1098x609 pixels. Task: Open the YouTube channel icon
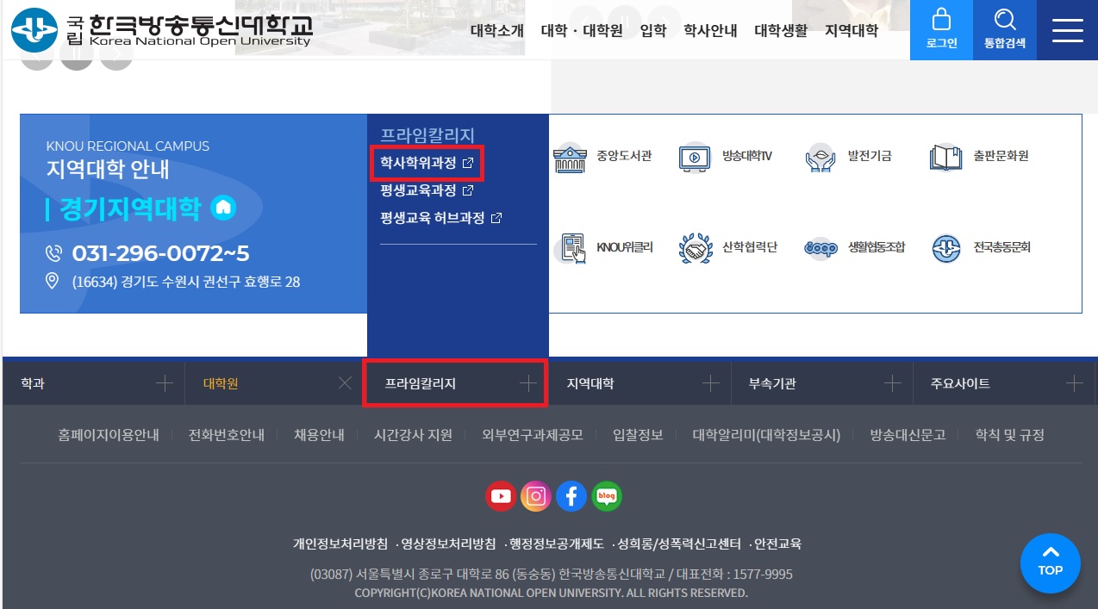[x=501, y=496]
